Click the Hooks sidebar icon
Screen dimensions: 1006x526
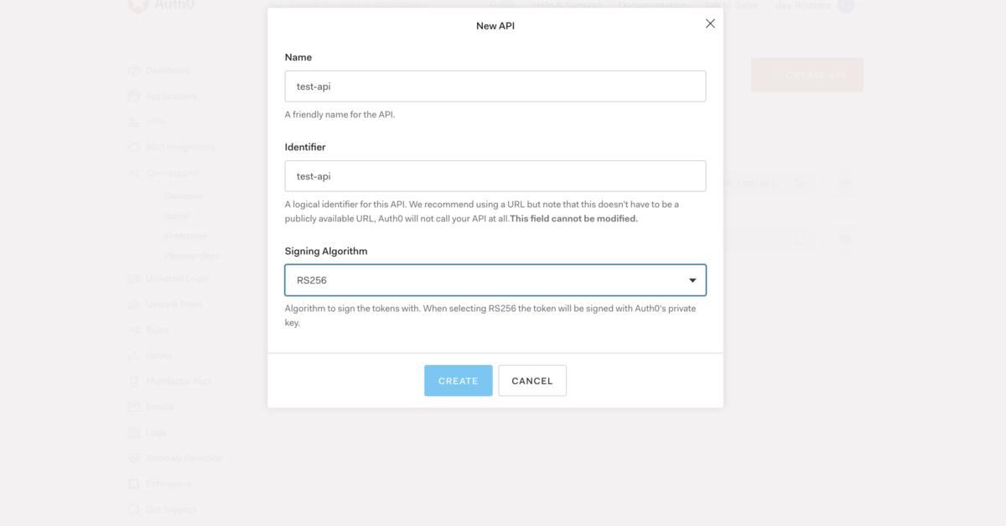point(133,356)
